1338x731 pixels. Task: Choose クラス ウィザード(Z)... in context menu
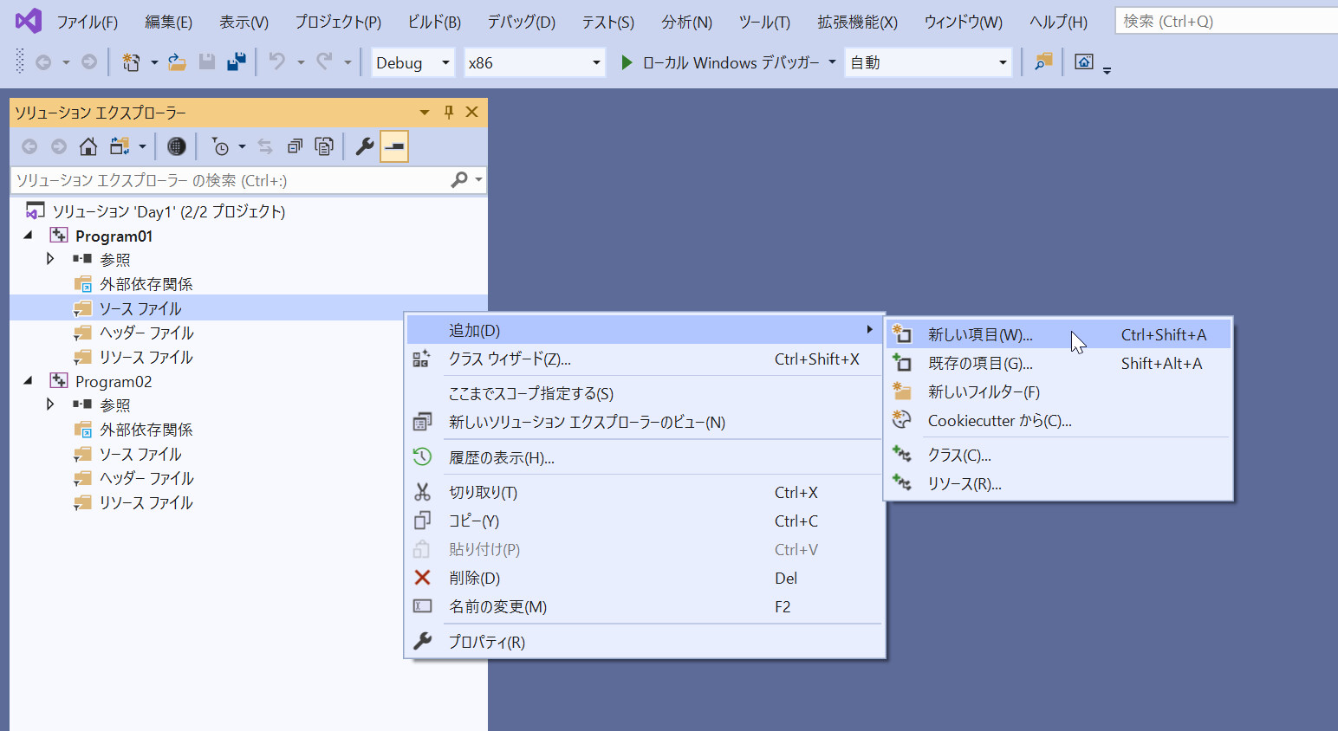pyautogui.click(x=510, y=359)
